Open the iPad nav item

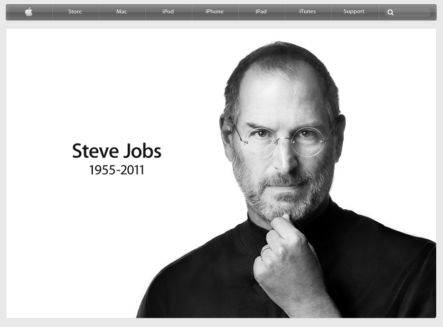click(261, 12)
